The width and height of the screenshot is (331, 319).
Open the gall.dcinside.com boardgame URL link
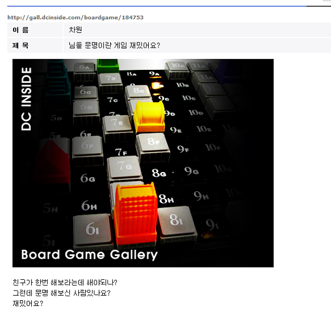[x=76, y=18]
